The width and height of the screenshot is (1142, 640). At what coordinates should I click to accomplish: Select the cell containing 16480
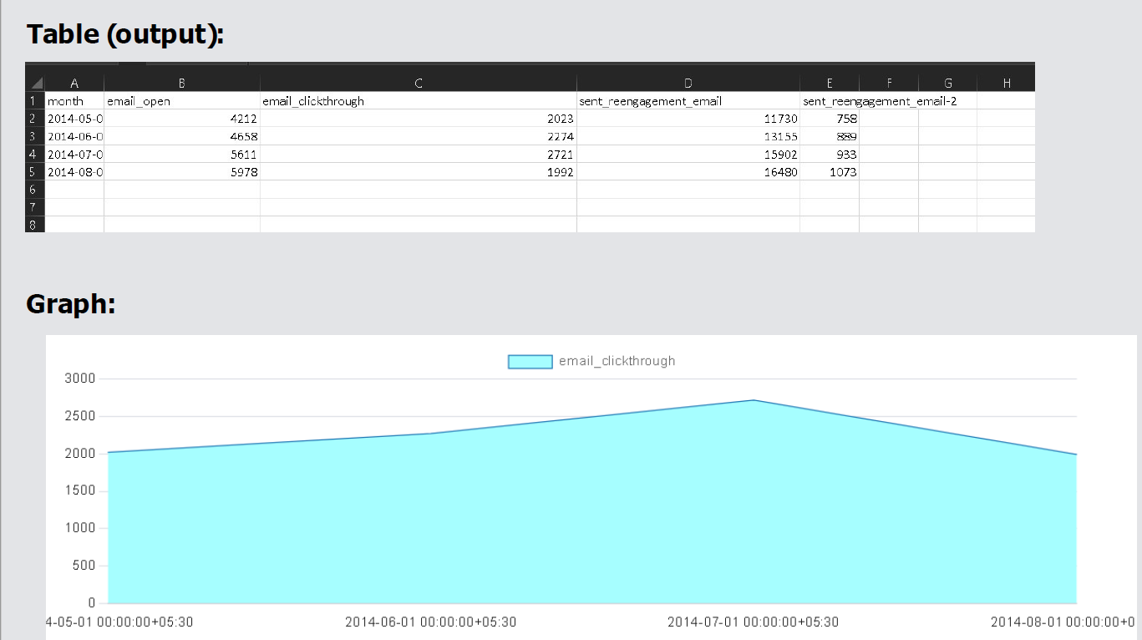pos(688,172)
